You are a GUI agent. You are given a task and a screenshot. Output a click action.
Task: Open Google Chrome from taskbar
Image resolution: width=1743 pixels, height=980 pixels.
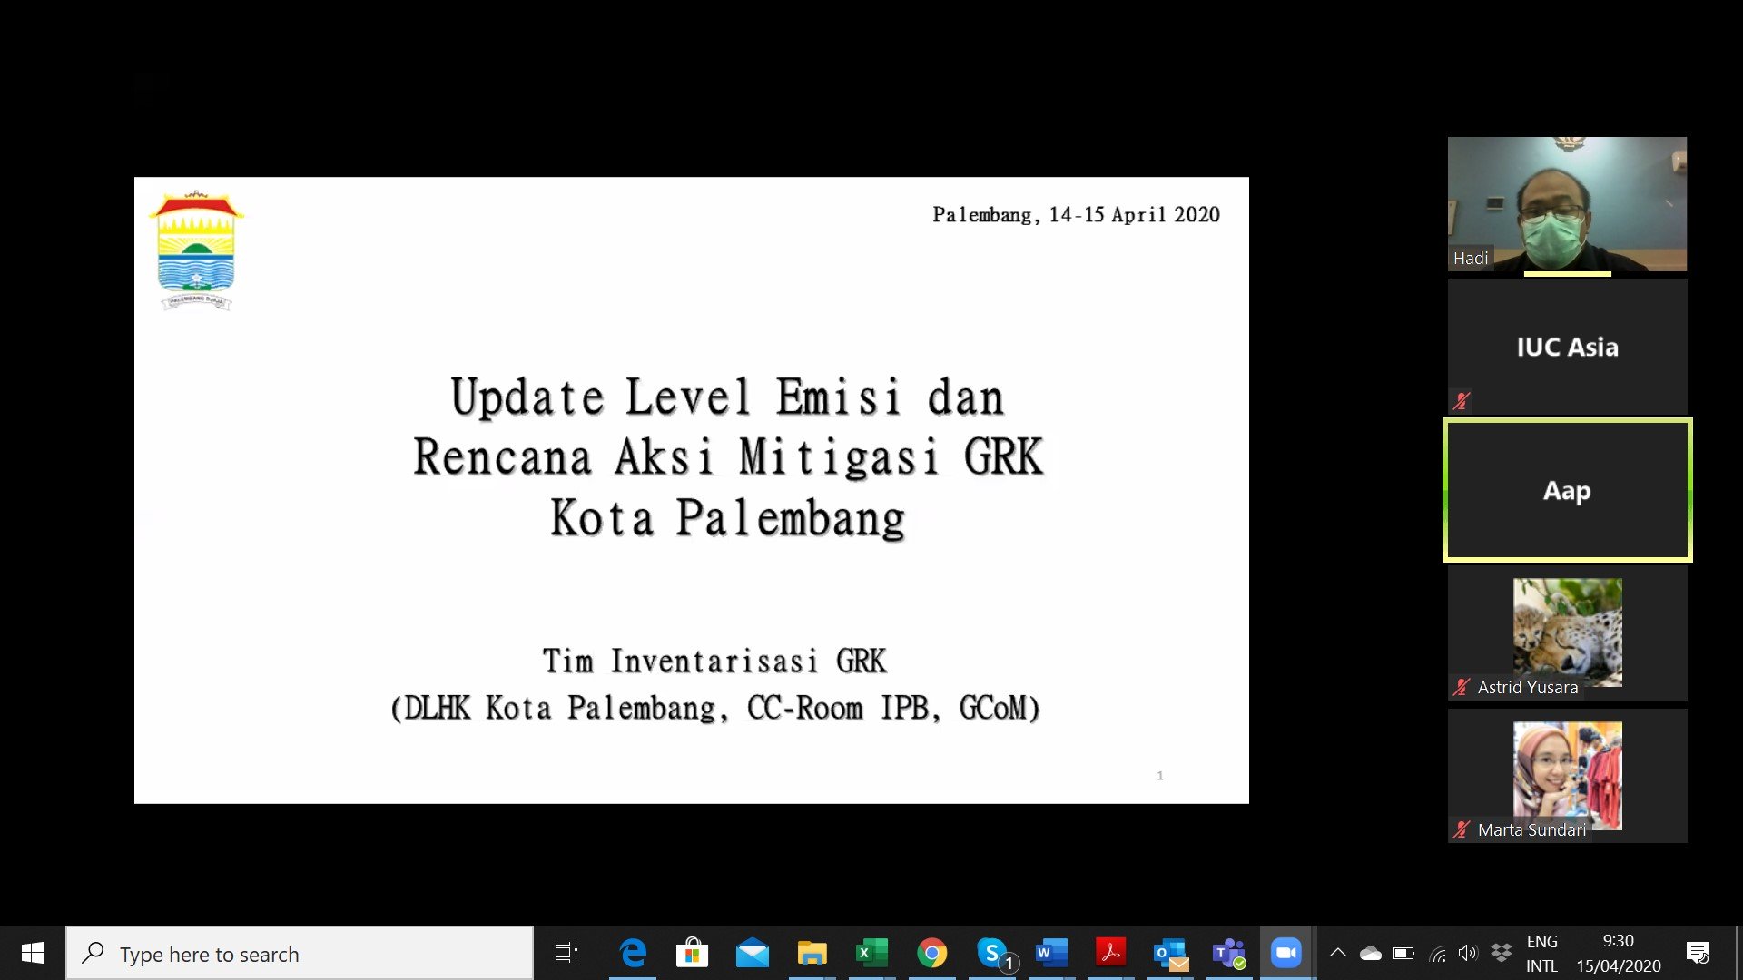tap(931, 953)
